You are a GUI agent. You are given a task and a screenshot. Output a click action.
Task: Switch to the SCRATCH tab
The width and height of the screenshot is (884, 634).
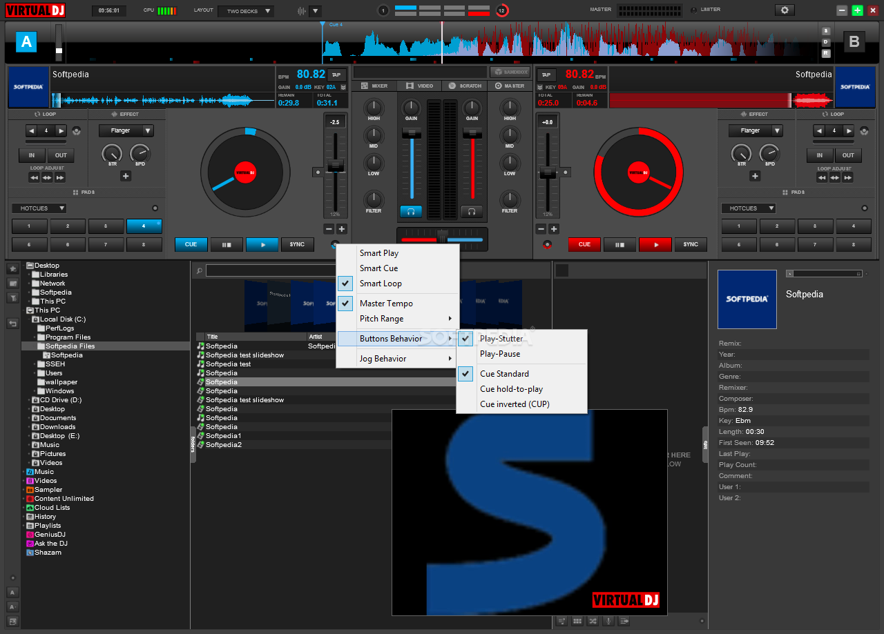[x=465, y=86]
